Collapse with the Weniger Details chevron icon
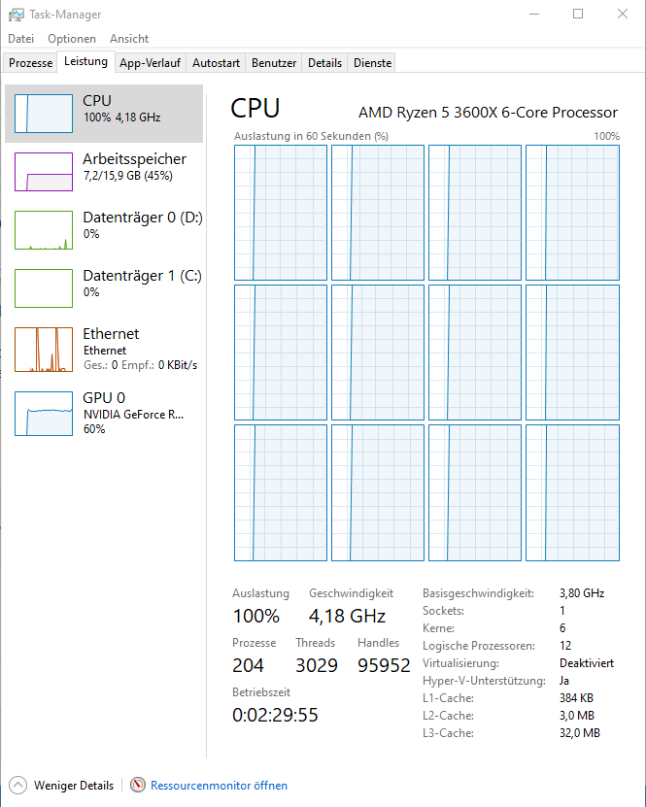This screenshot has width=646, height=807. [17, 785]
